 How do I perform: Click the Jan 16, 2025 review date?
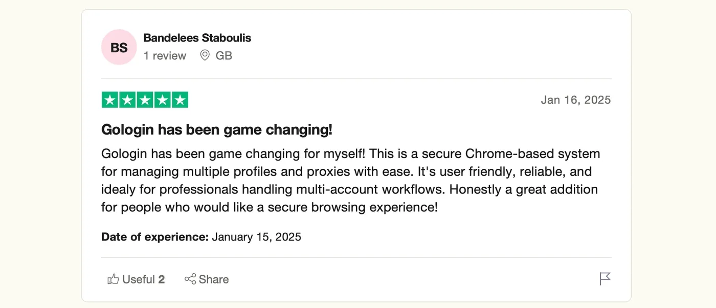576,100
